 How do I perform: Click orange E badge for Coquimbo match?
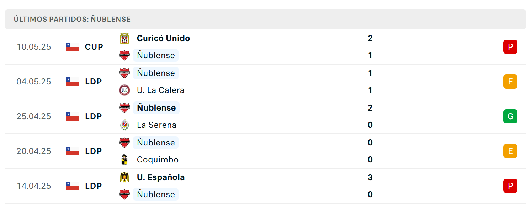pos(510,151)
